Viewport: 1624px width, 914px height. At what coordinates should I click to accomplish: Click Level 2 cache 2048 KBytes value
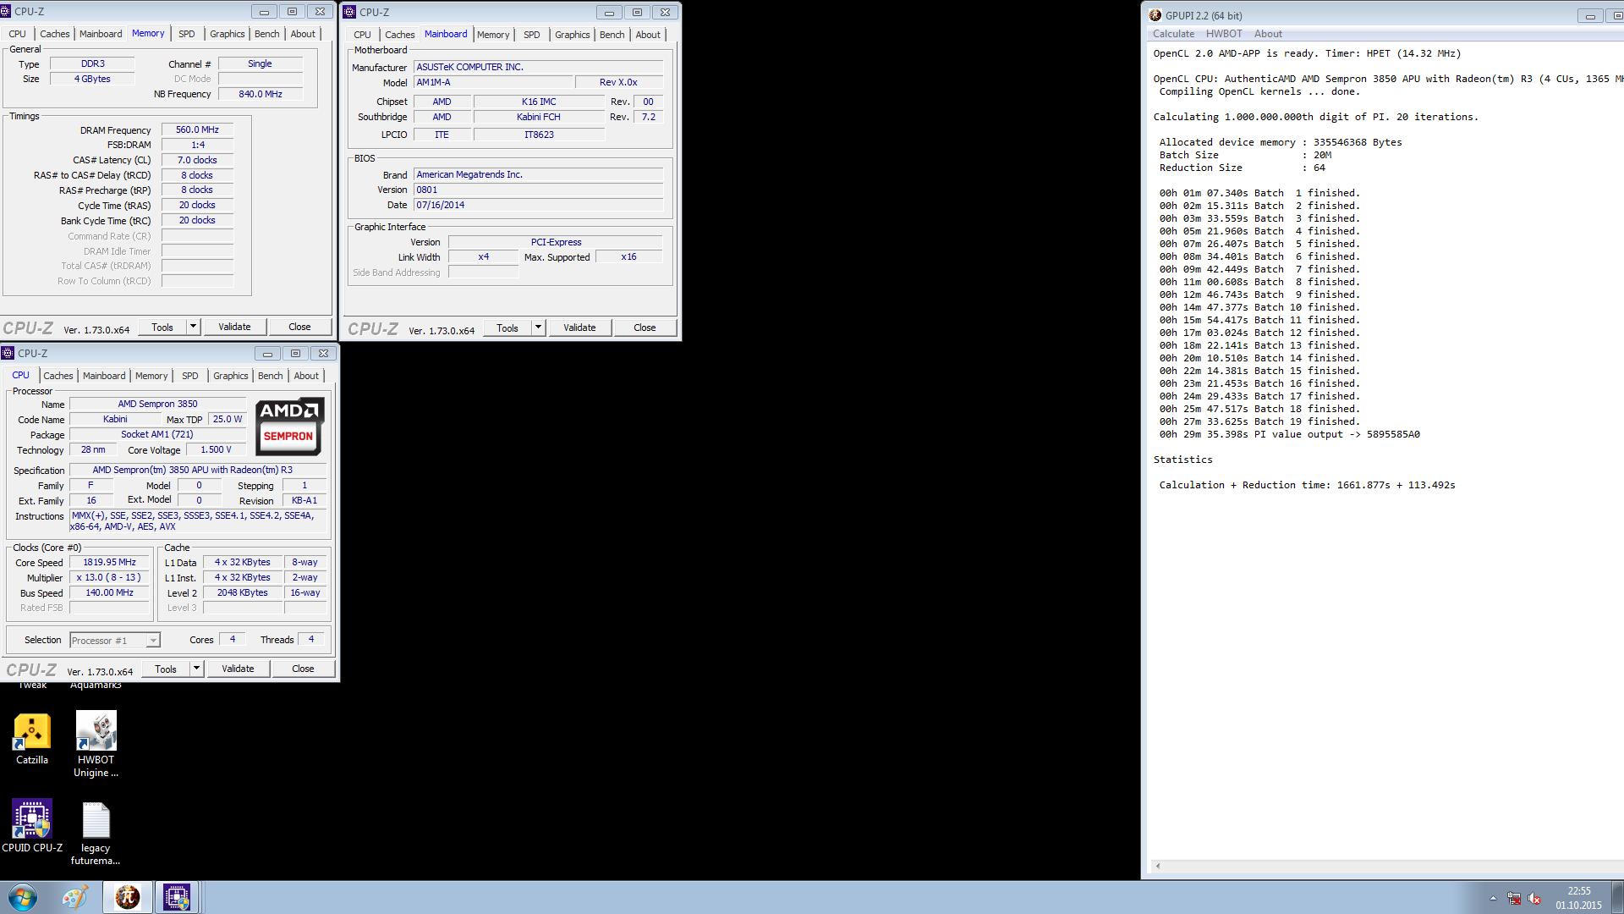click(x=242, y=593)
